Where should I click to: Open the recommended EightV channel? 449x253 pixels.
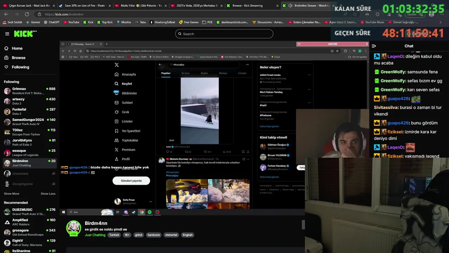click(x=29, y=243)
